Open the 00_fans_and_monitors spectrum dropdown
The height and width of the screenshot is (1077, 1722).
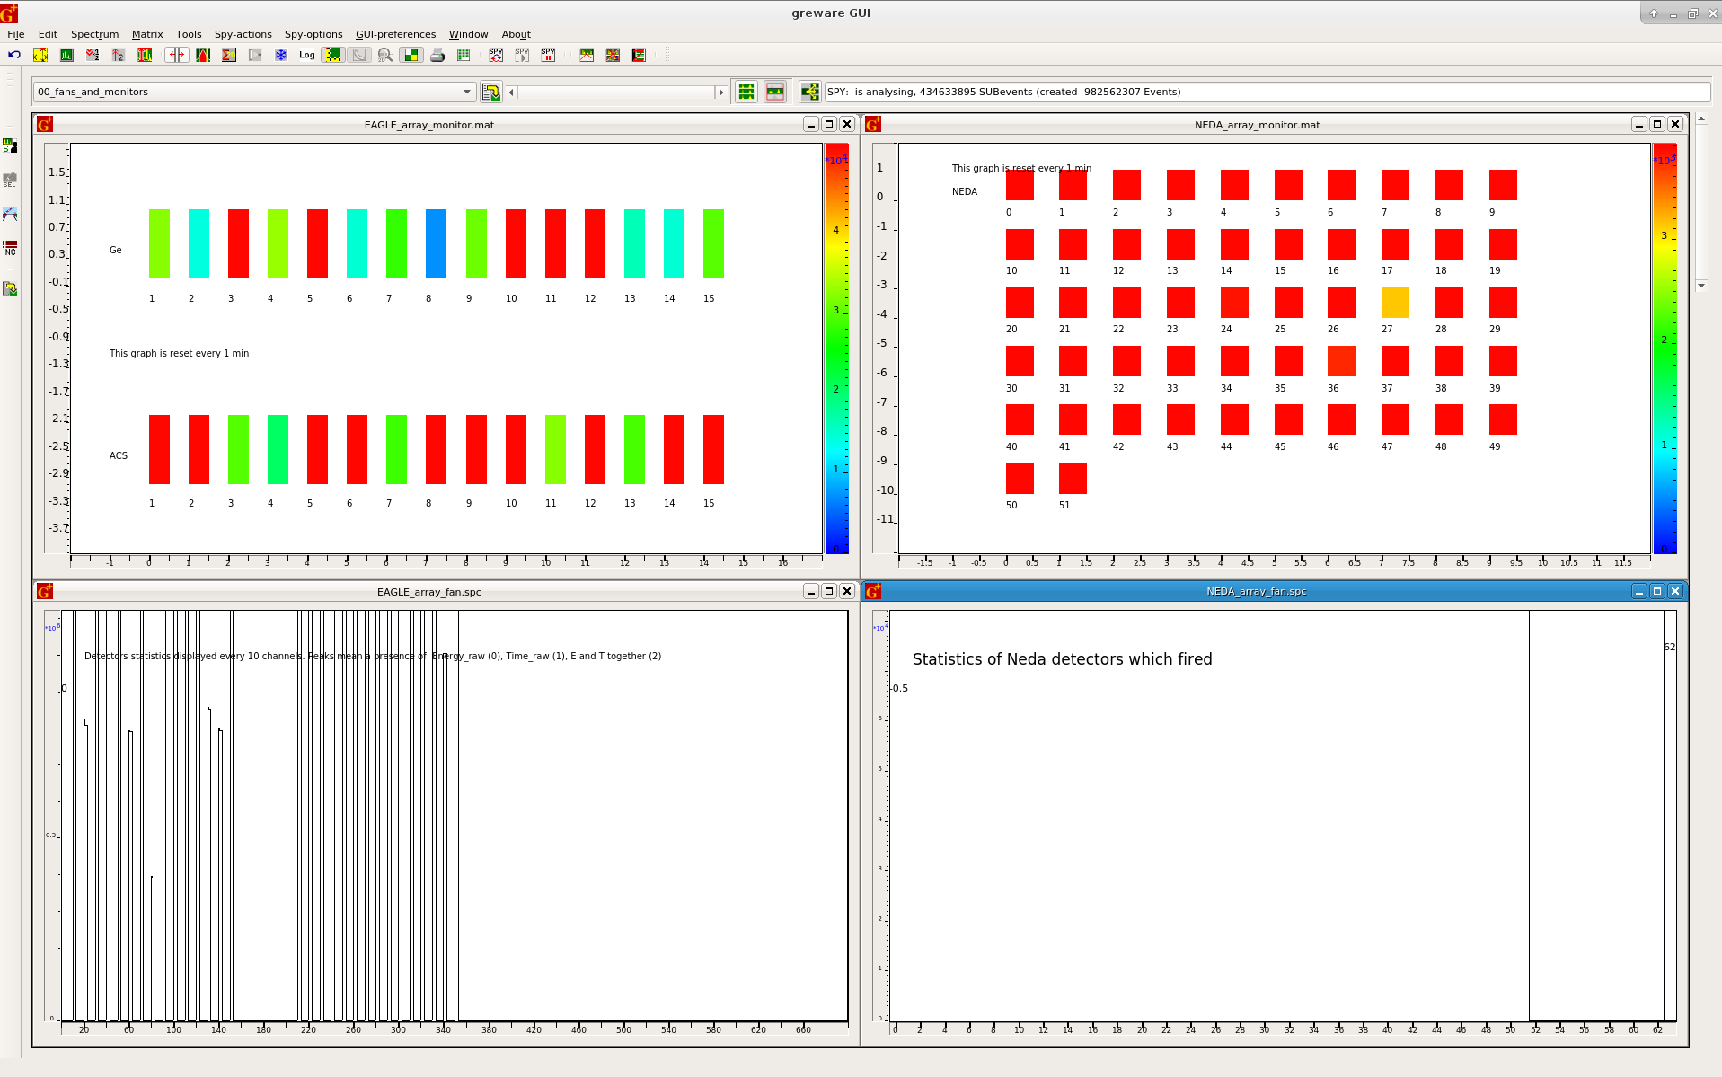(466, 91)
